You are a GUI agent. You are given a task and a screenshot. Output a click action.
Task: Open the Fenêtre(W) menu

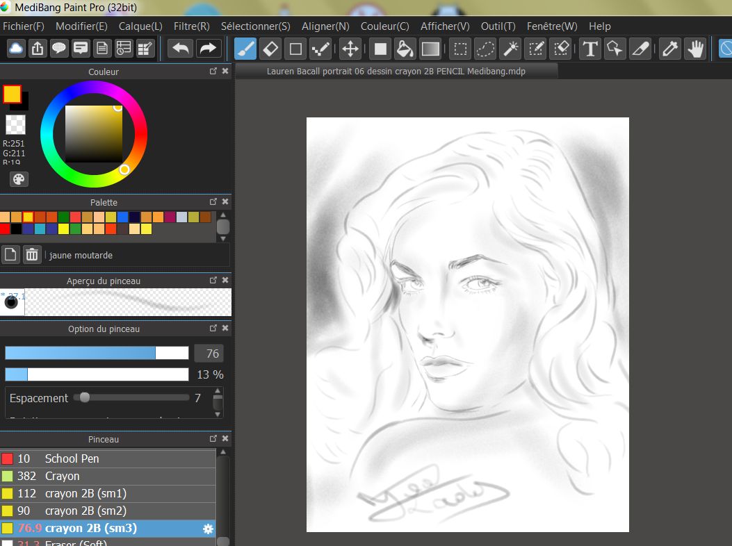coord(552,26)
